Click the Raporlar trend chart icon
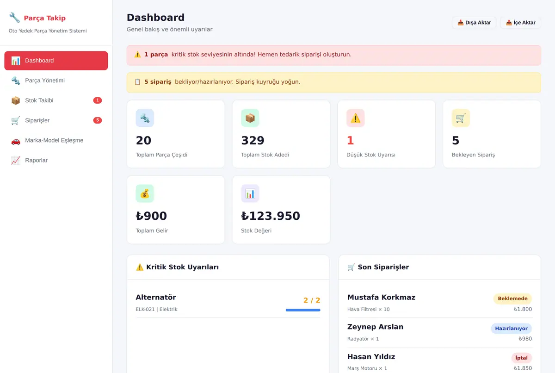 [16, 160]
